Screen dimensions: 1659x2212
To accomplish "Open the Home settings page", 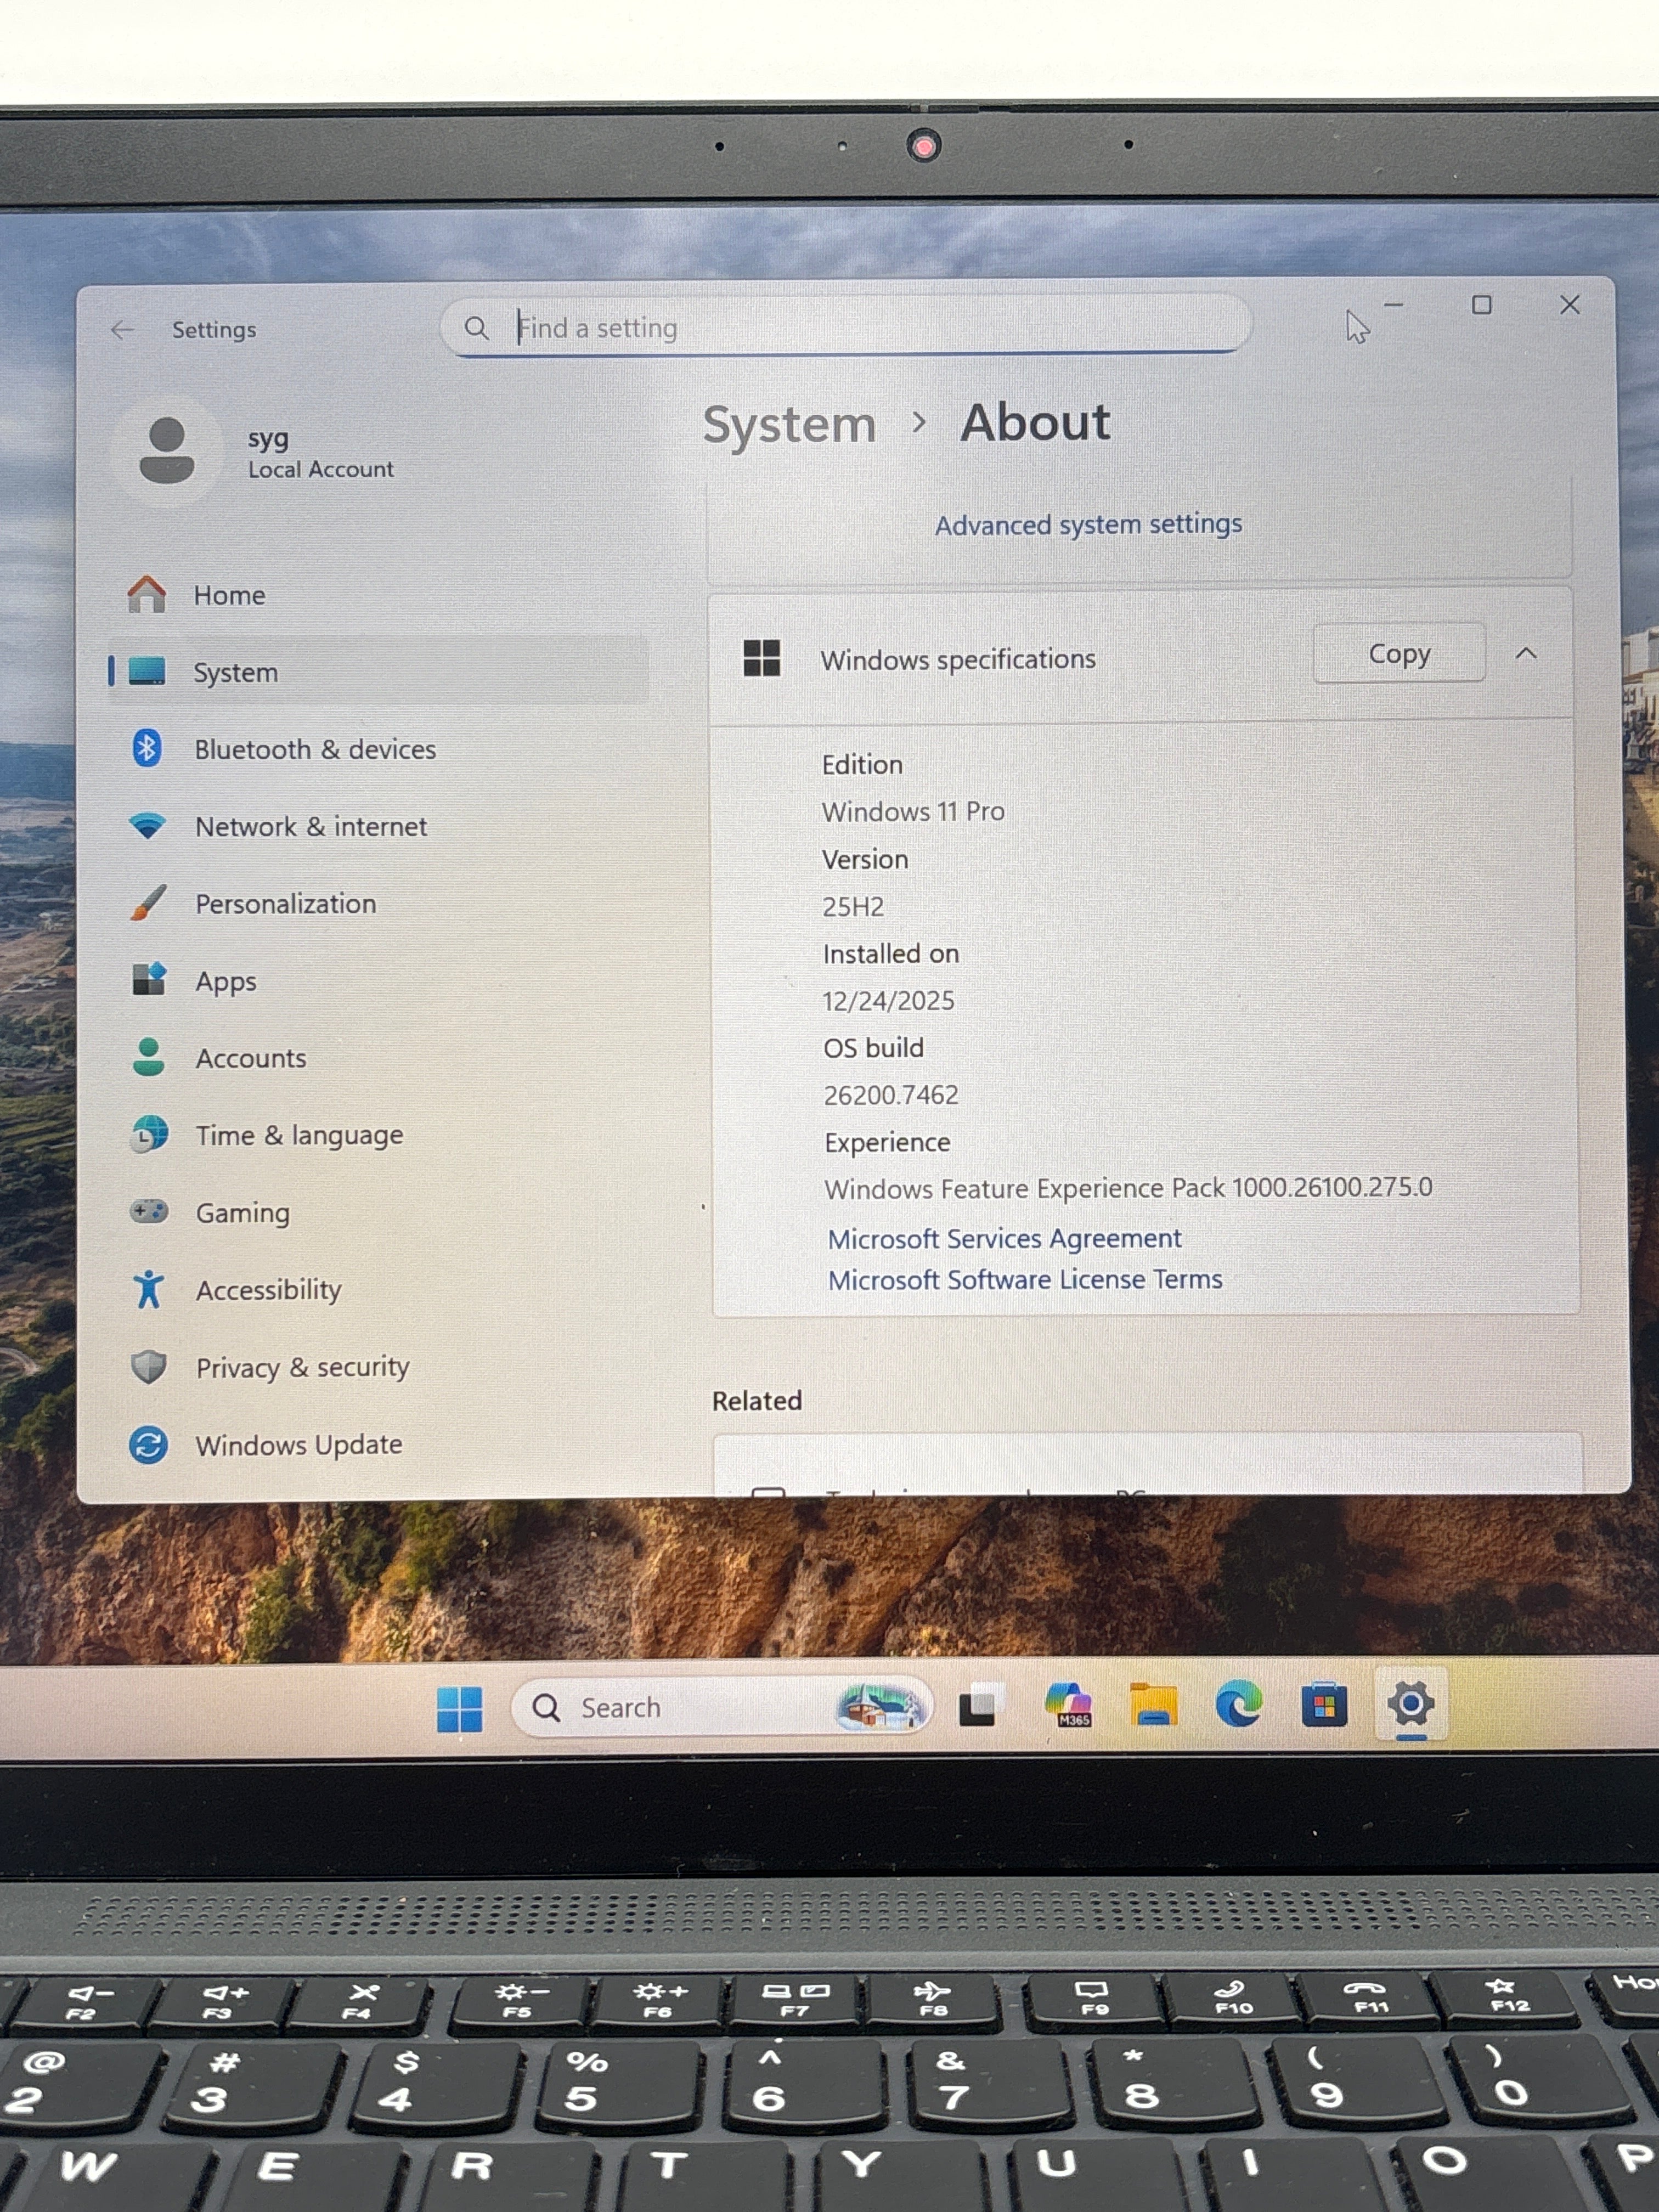I will pyautogui.click(x=378, y=595).
